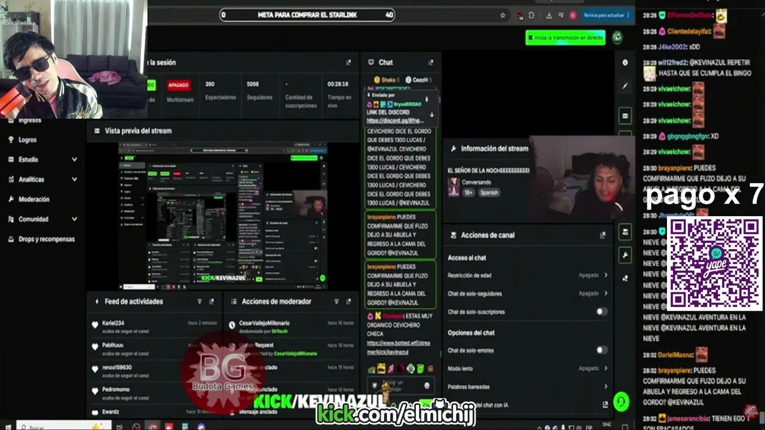Expand the Analíticas sidebar section

75,179
